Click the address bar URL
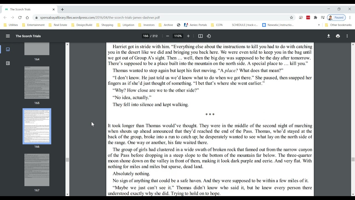Viewport: 355px width, 200px height. 100,17
